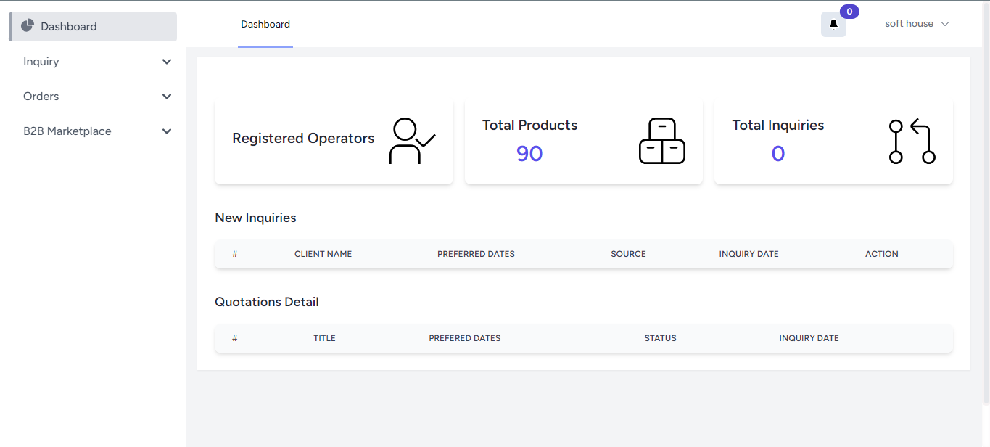Click the Total Products boxes icon
This screenshot has height=447, width=990.
coord(661,141)
